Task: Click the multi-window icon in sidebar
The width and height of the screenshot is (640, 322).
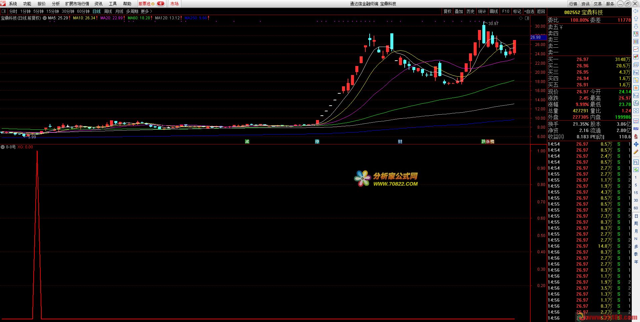Action: 636,65
